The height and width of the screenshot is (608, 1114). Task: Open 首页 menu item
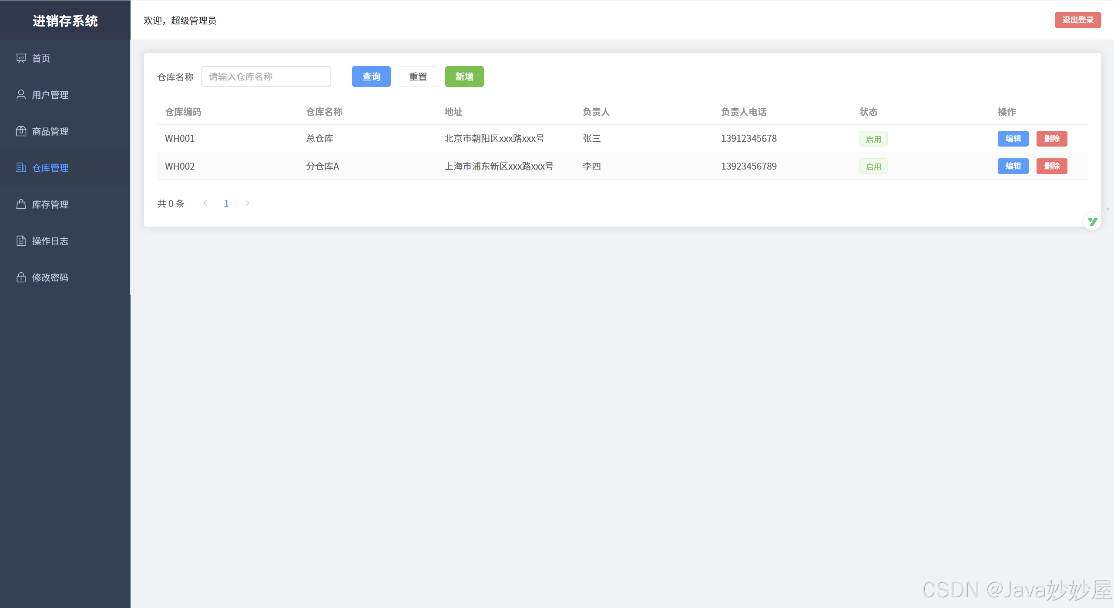[x=65, y=58]
